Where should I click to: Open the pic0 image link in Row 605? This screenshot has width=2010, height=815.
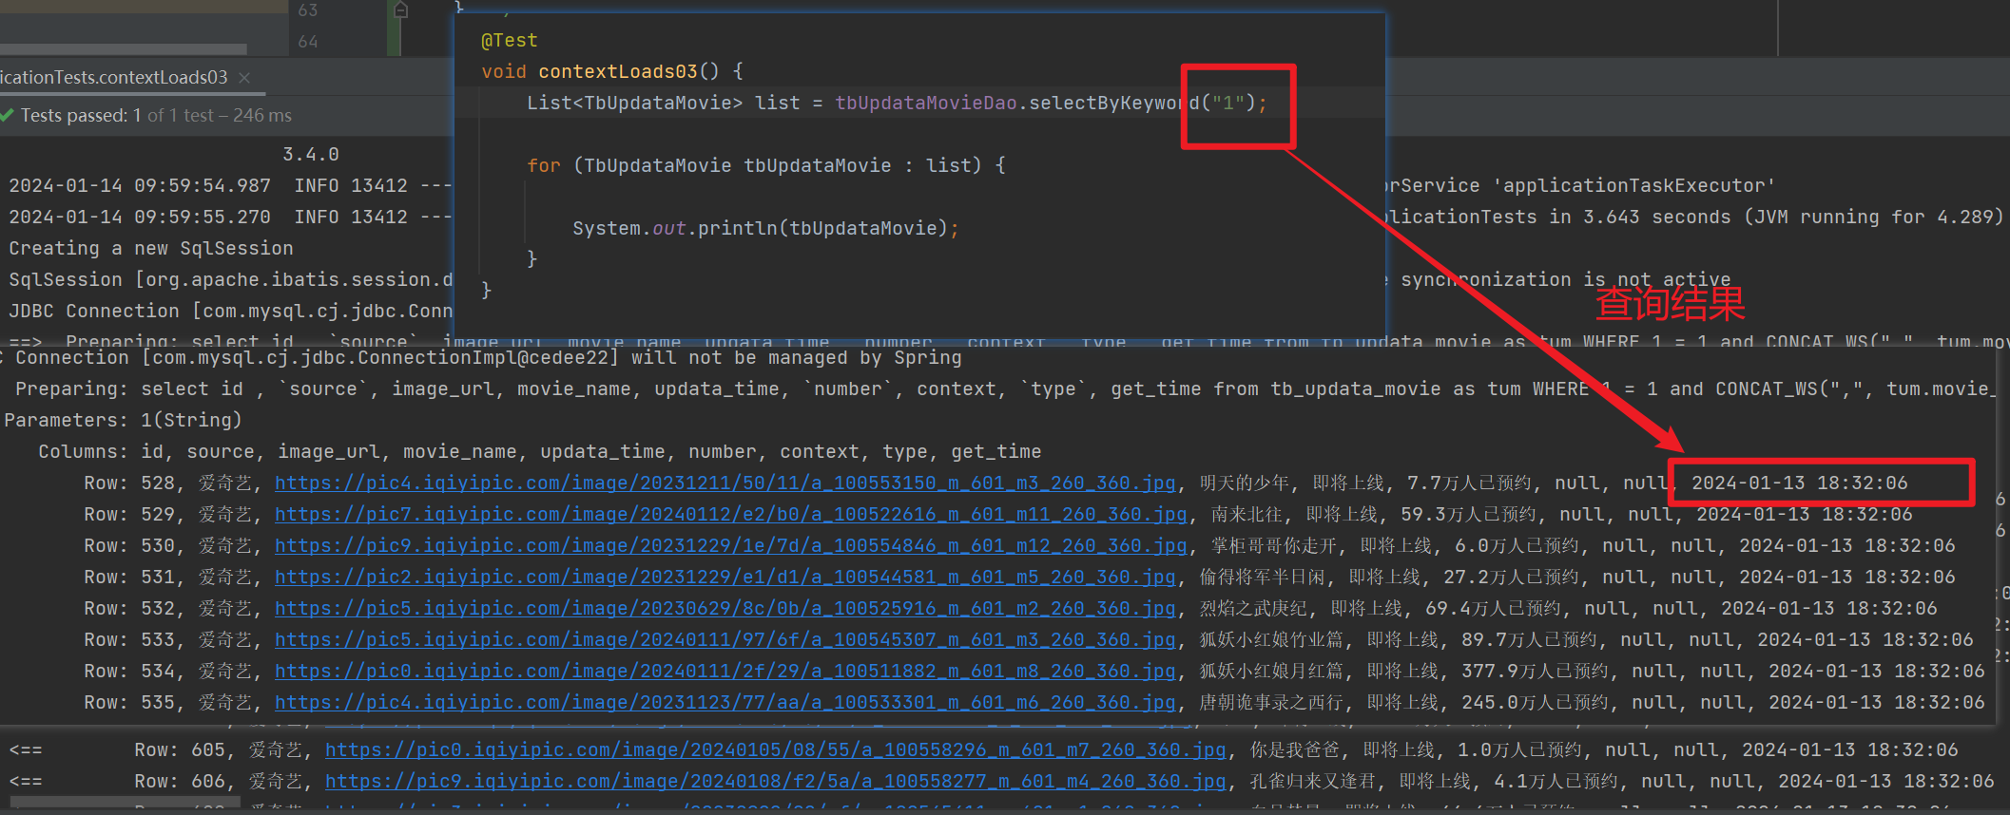tap(775, 750)
